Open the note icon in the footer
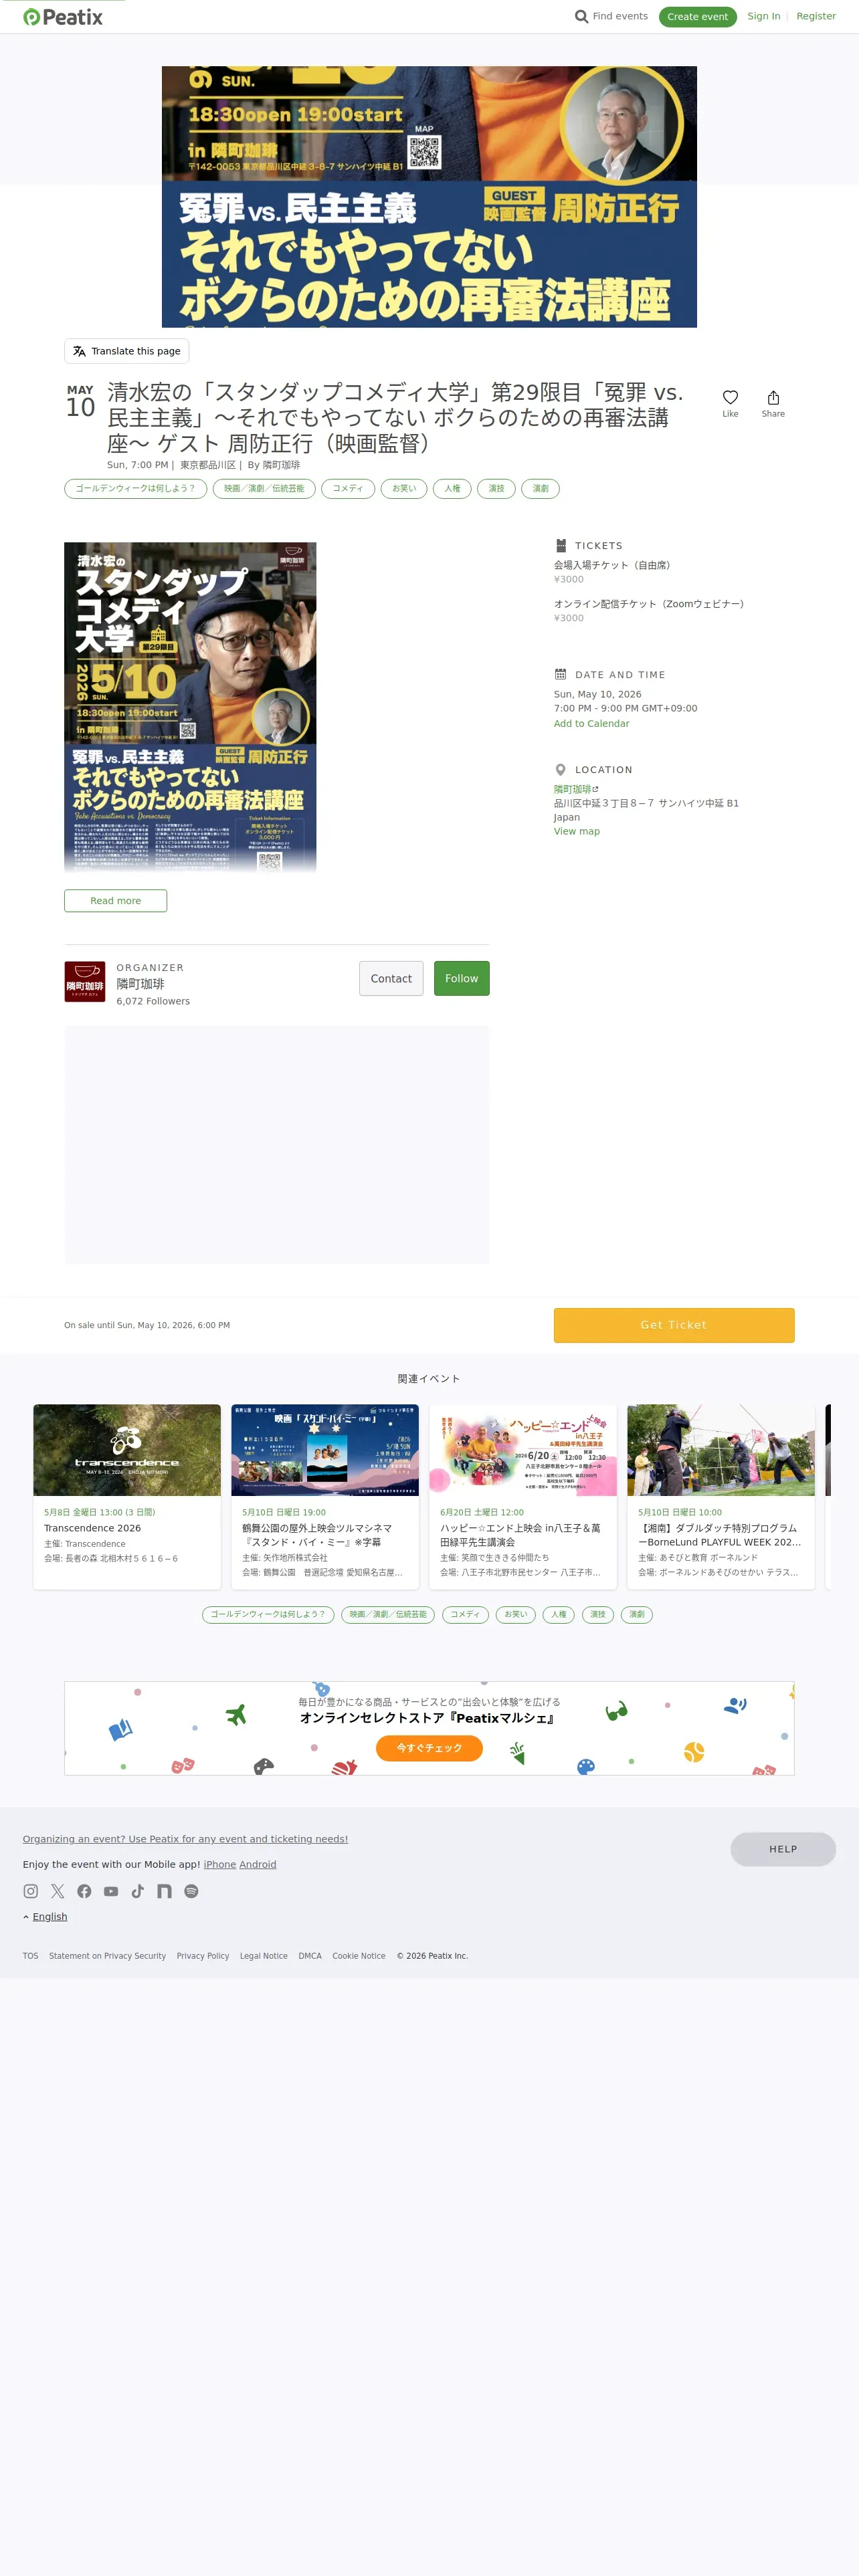The image size is (859, 2576). [164, 1891]
